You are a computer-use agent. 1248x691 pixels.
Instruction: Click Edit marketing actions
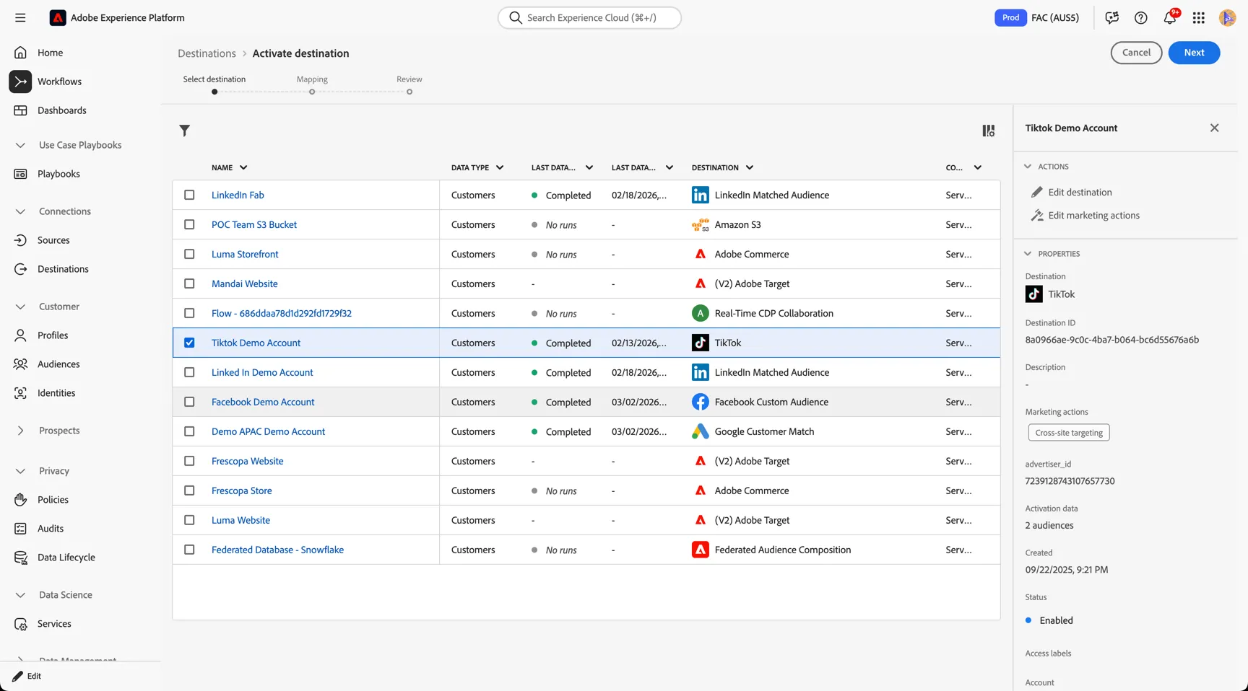(x=1093, y=215)
